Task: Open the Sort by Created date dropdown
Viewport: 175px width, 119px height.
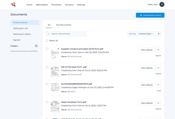Action: tap(144, 34)
